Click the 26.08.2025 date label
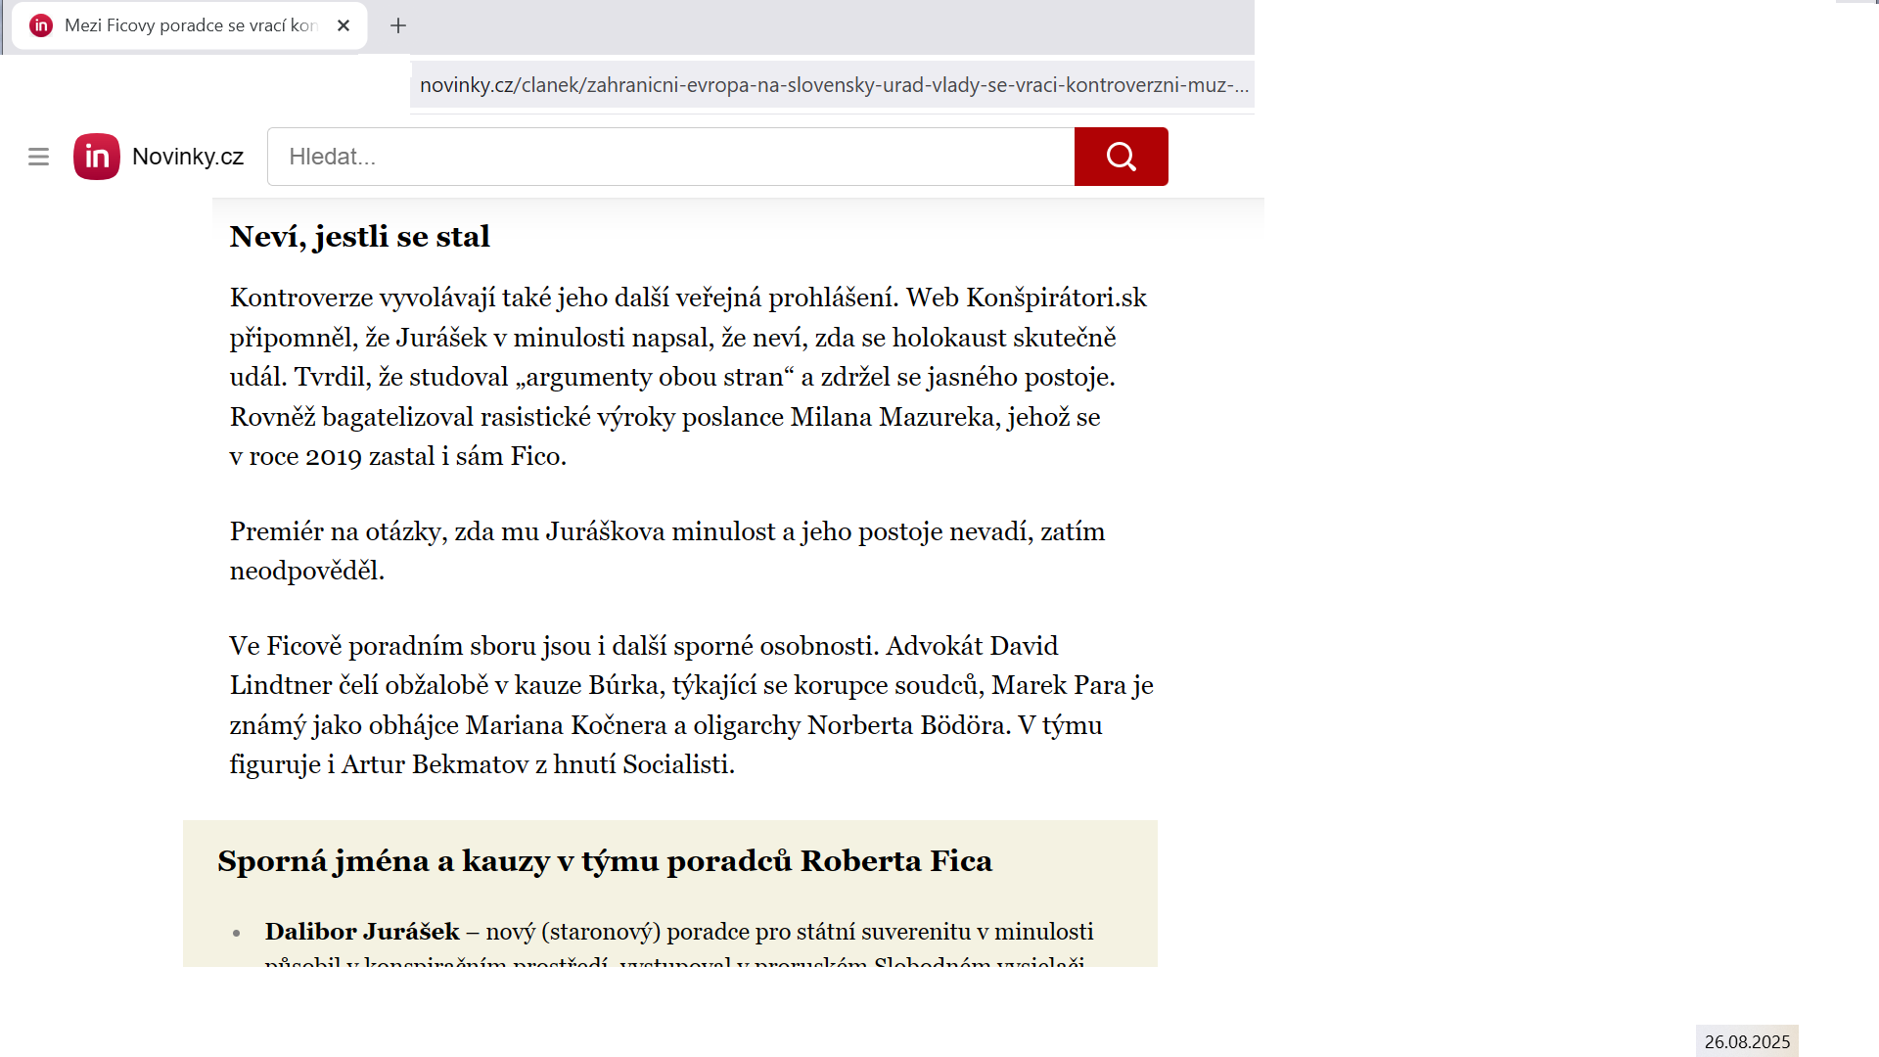The width and height of the screenshot is (1879, 1057). 1747,1041
